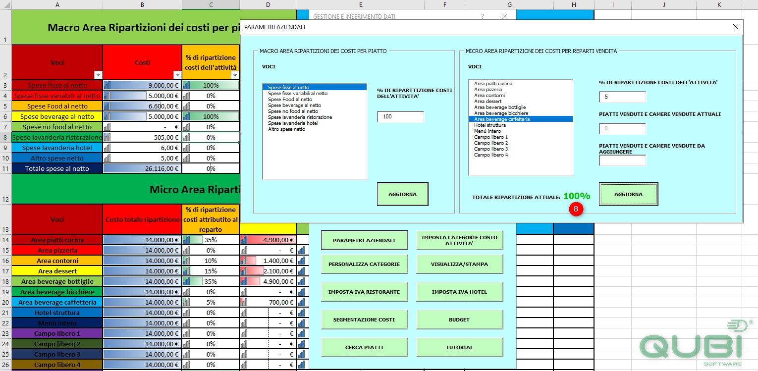Select 4.900,00 € cell in row 14
This screenshot has height=371, width=758.
point(268,240)
